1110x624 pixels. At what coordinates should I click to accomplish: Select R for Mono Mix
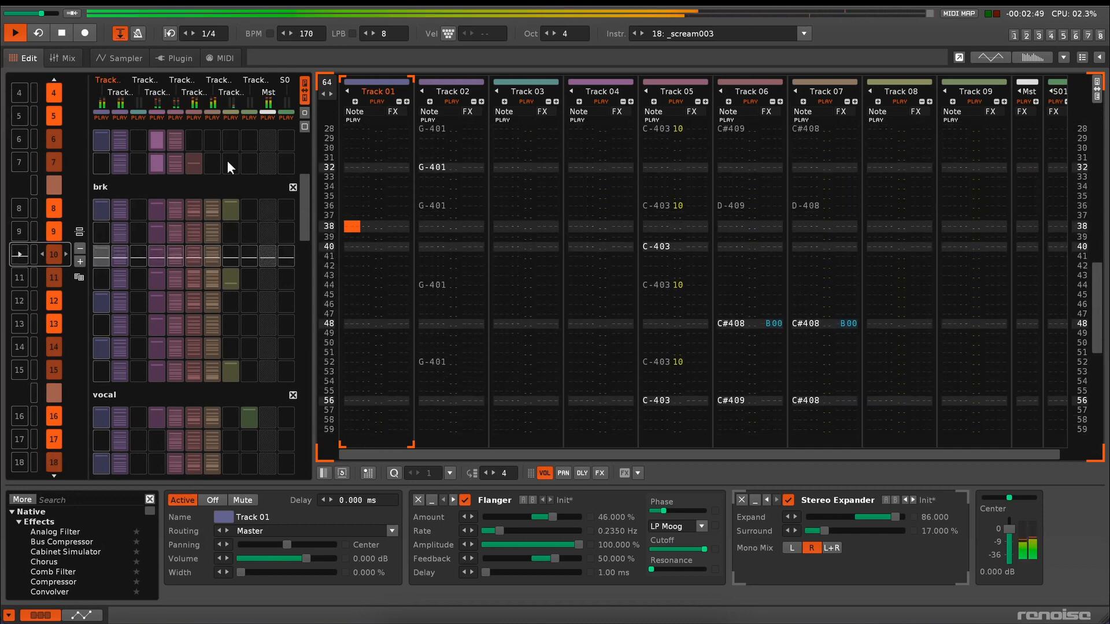811,548
